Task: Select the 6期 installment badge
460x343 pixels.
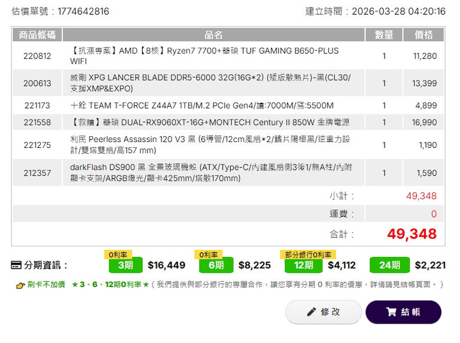Action: click(216, 265)
